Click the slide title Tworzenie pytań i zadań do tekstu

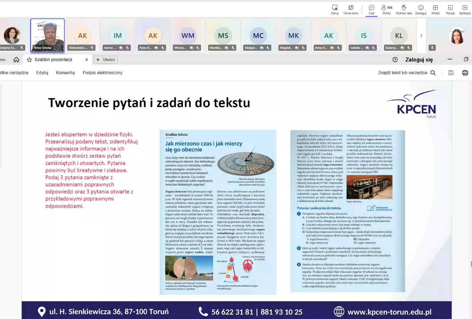(x=149, y=103)
